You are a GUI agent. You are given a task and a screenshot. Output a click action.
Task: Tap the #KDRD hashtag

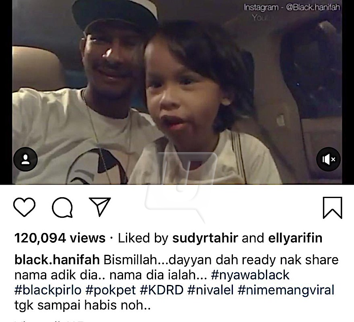[x=162, y=290]
